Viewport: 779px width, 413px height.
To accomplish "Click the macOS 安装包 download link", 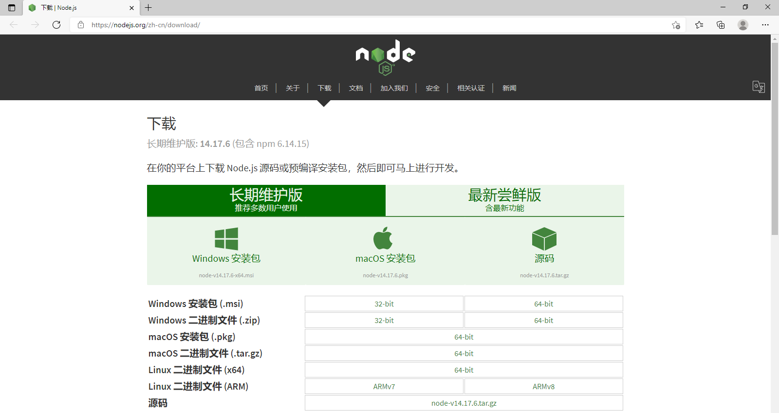I will click(386, 258).
